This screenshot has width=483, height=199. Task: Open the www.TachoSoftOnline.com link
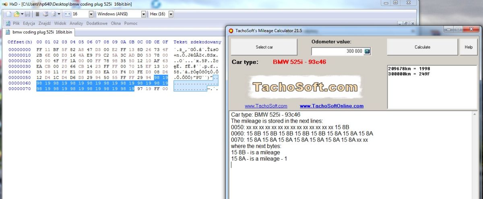point(332,106)
